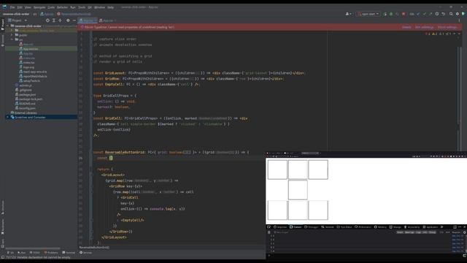
Task: Toggle Errors filter in console
Action: (400, 232)
